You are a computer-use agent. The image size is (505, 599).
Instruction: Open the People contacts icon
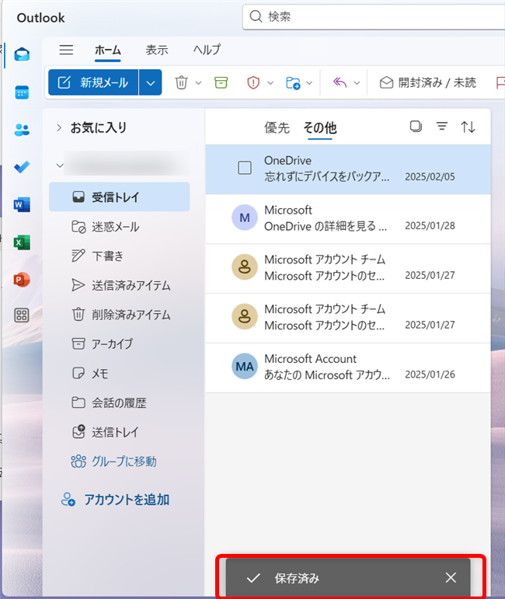coord(22,131)
